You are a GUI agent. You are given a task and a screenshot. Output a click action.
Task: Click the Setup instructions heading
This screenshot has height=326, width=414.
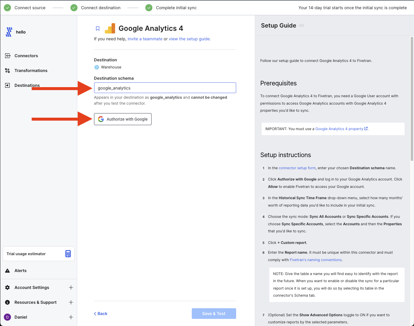tap(286, 155)
